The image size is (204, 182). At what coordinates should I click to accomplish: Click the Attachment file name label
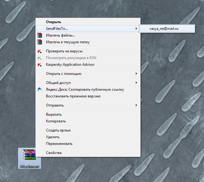point(30,166)
